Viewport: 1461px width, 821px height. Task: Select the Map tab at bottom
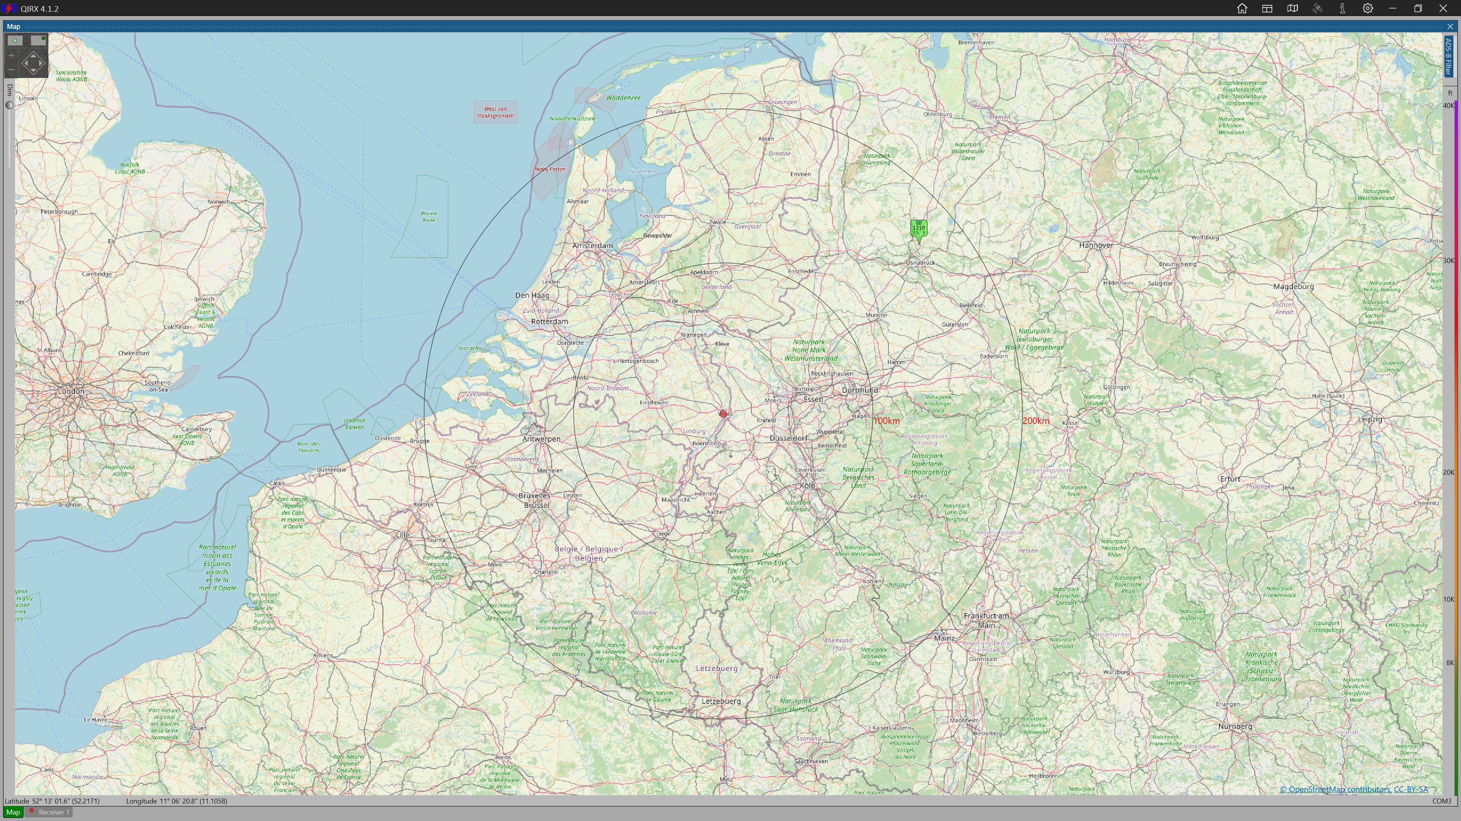(x=13, y=812)
